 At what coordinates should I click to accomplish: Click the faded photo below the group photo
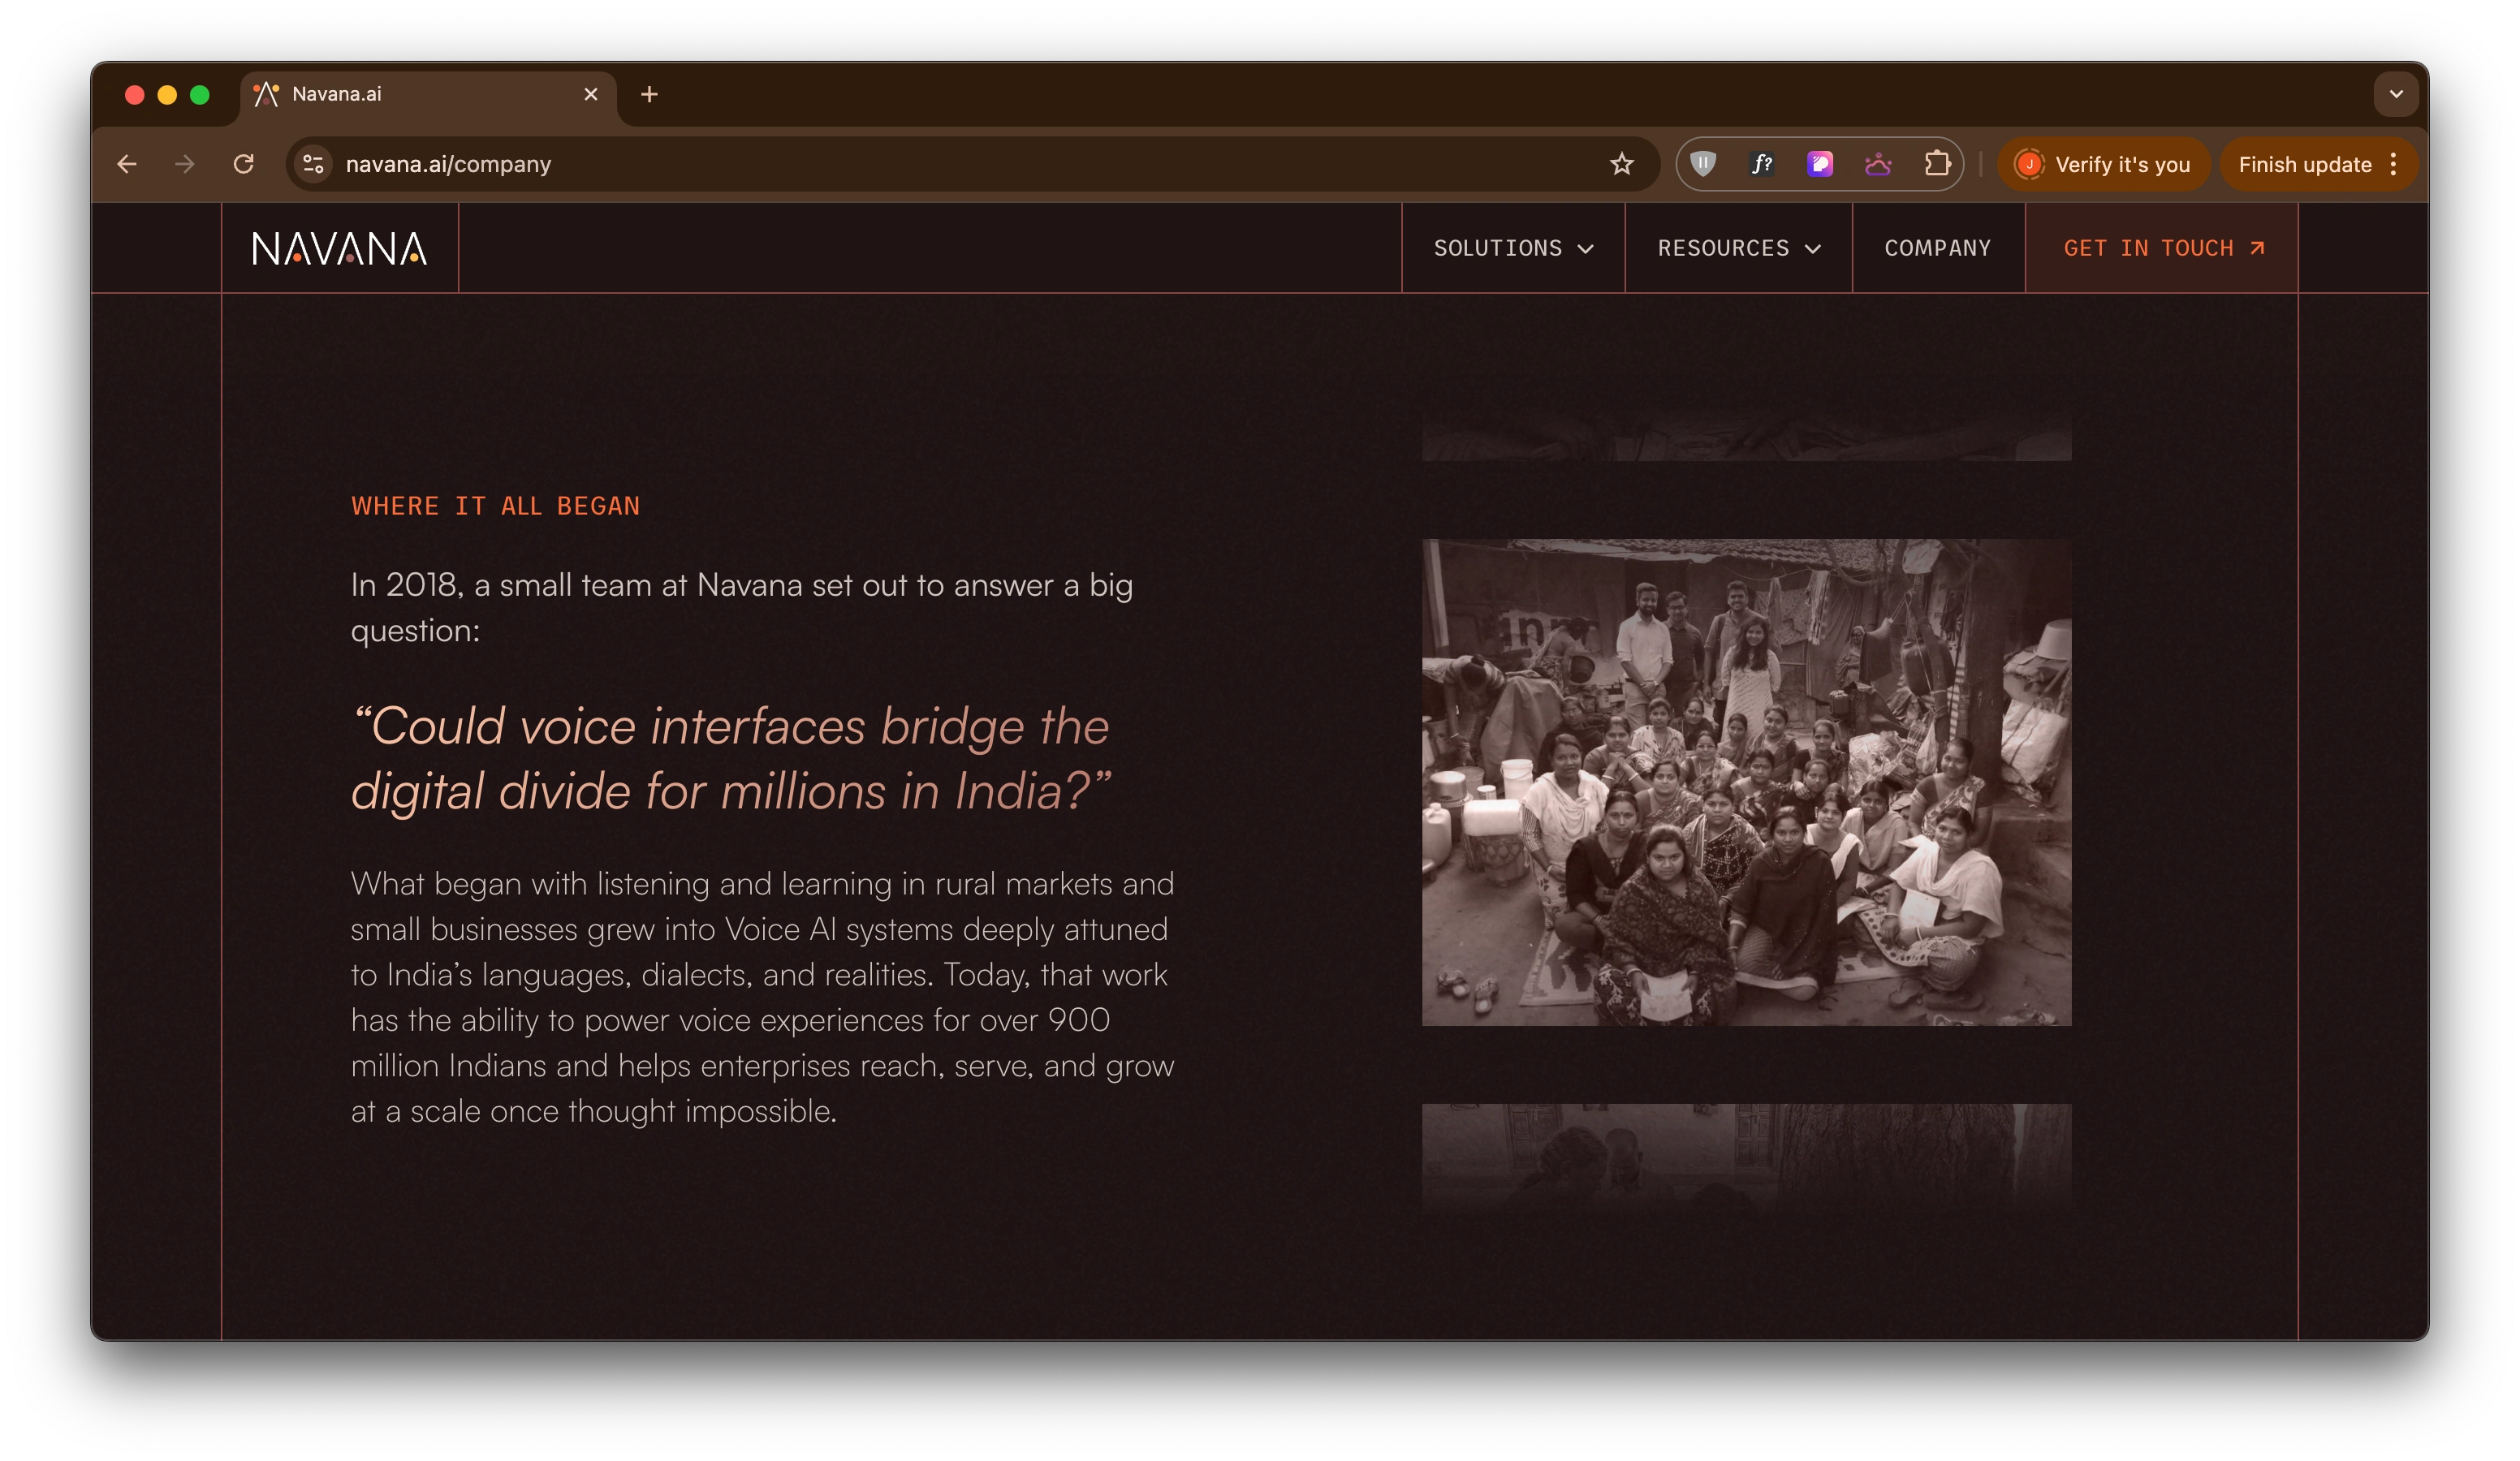click(x=1746, y=1160)
